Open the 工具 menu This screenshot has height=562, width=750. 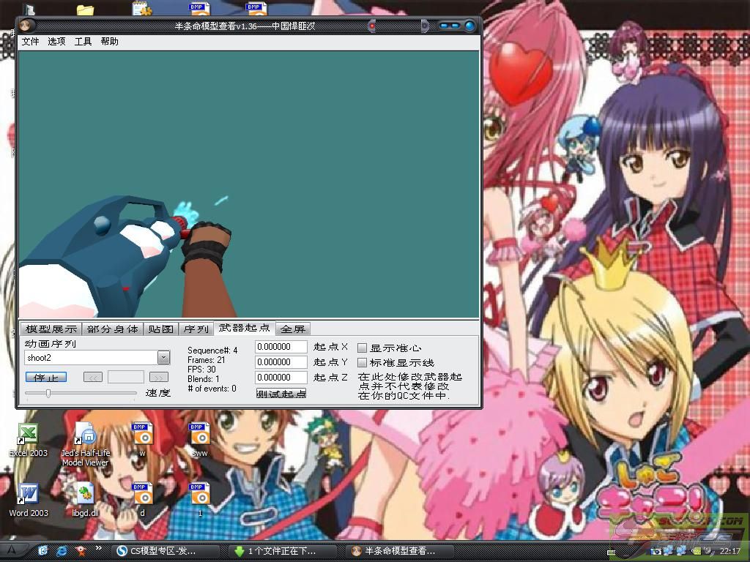click(x=83, y=42)
